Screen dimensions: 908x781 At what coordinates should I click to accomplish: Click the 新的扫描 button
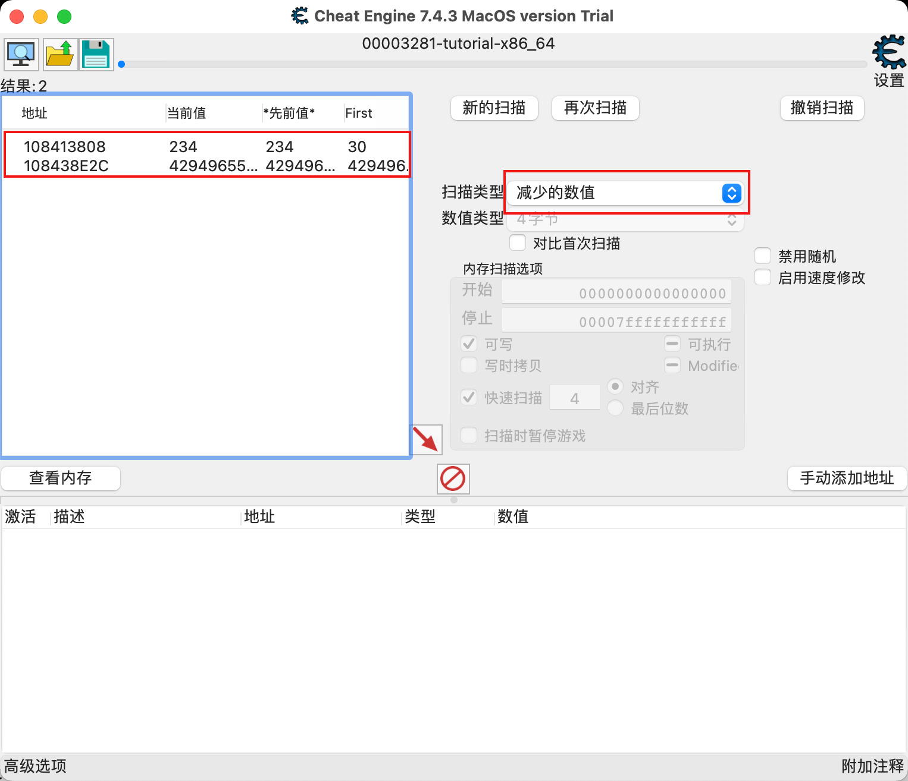point(494,108)
